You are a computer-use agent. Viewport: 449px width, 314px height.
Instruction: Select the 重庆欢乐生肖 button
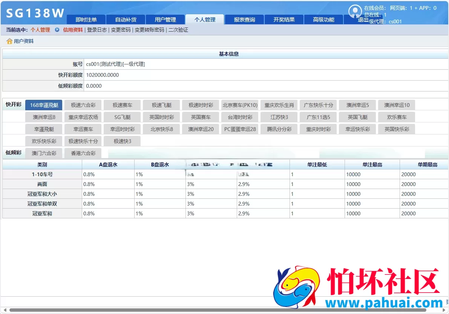click(279, 105)
